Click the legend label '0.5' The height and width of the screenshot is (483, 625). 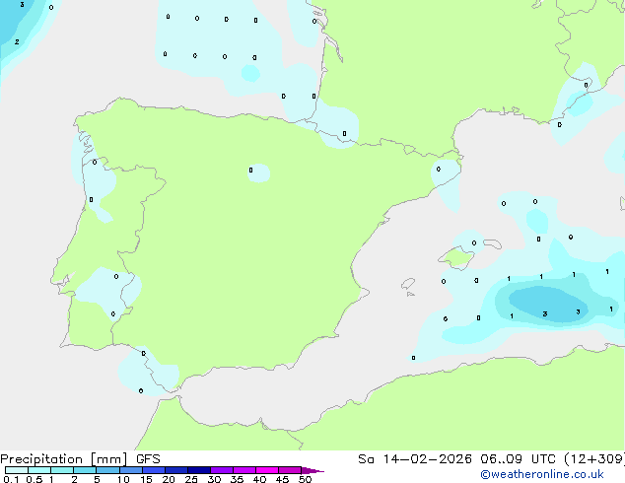pyautogui.click(x=35, y=479)
